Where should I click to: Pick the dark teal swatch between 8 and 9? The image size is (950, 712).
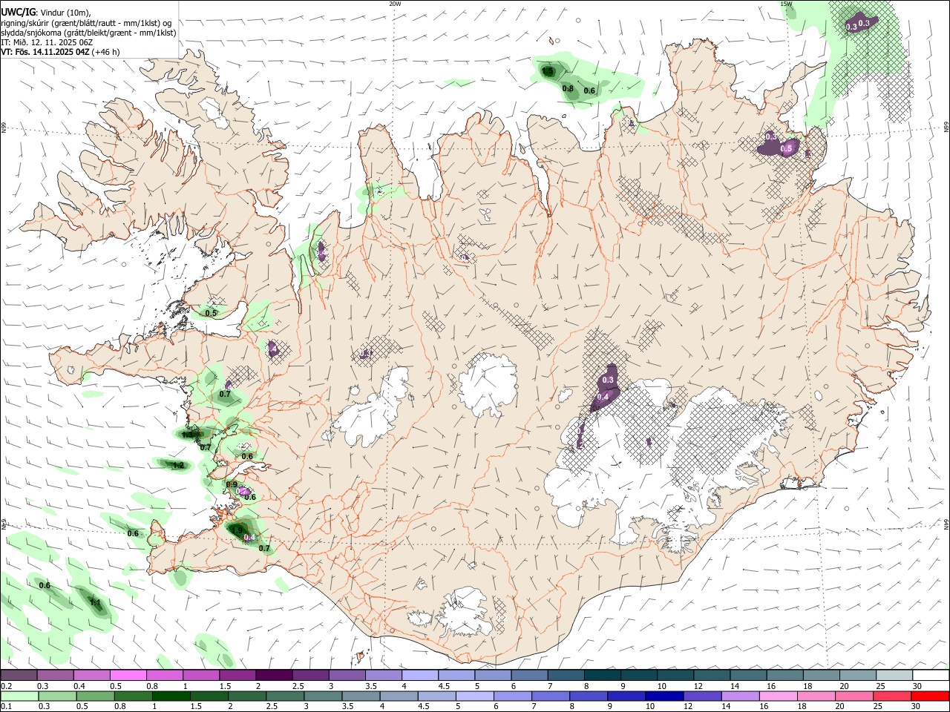click(x=601, y=675)
